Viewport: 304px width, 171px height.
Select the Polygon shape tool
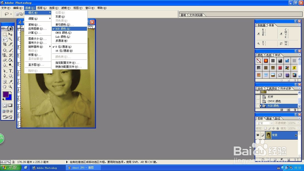point(10,76)
